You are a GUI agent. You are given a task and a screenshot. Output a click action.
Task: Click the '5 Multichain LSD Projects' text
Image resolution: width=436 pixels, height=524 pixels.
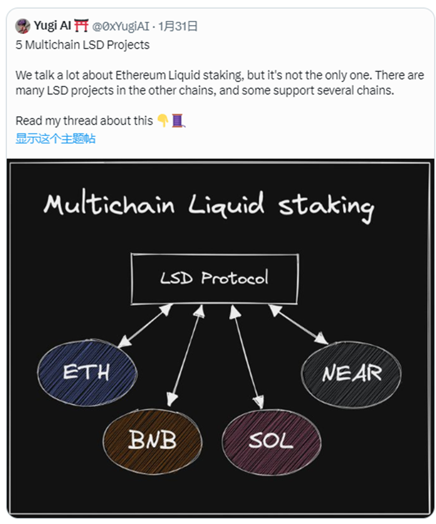pos(83,45)
